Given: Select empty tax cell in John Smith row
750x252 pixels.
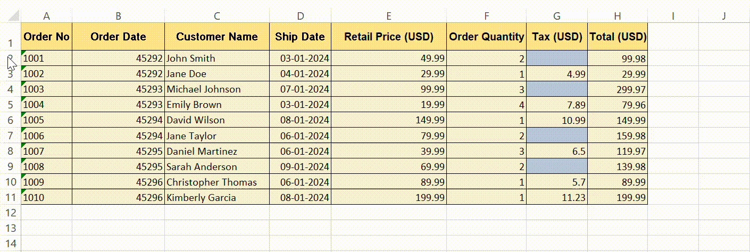Looking at the screenshot, I should click(x=557, y=58).
